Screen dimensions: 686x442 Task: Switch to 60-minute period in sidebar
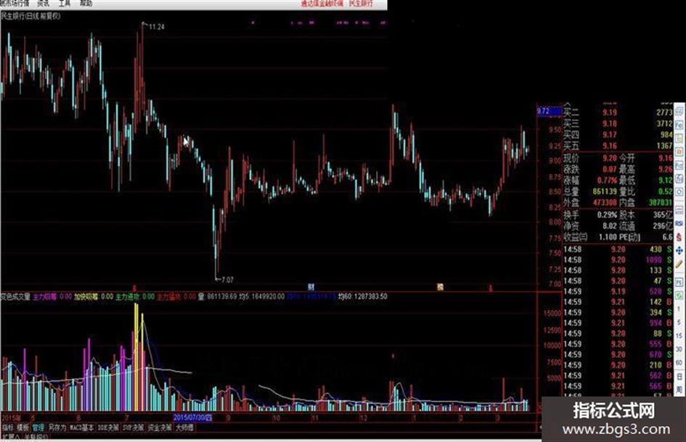[x=679, y=363]
